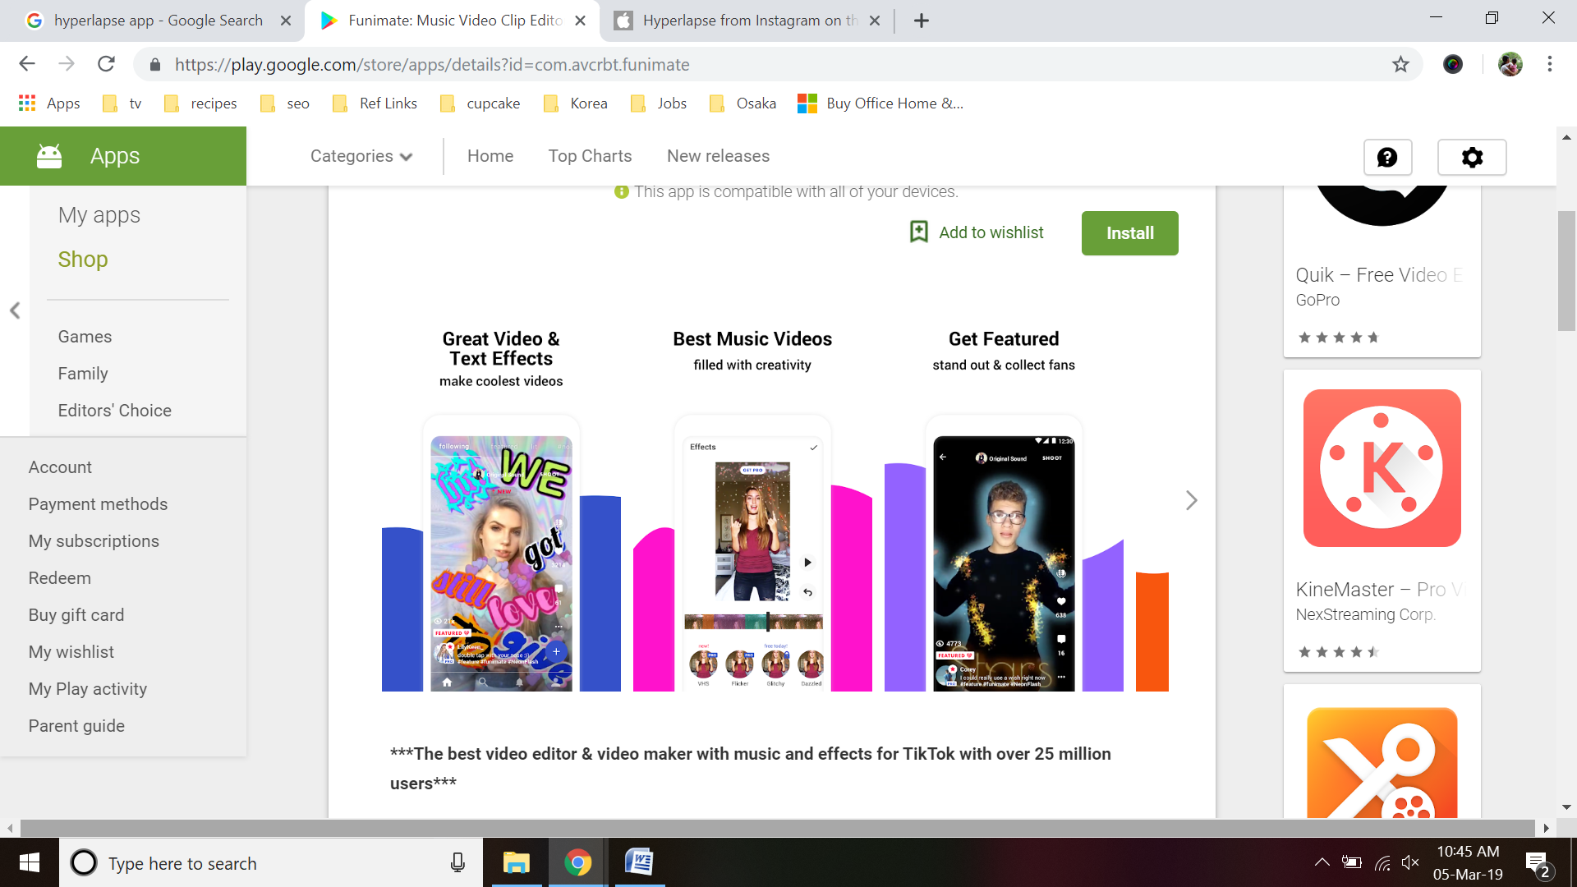Image resolution: width=1577 pixels, height=887 pixels.
Task: Open the KineMaster app icon
Action: [x=1382, y=468]
